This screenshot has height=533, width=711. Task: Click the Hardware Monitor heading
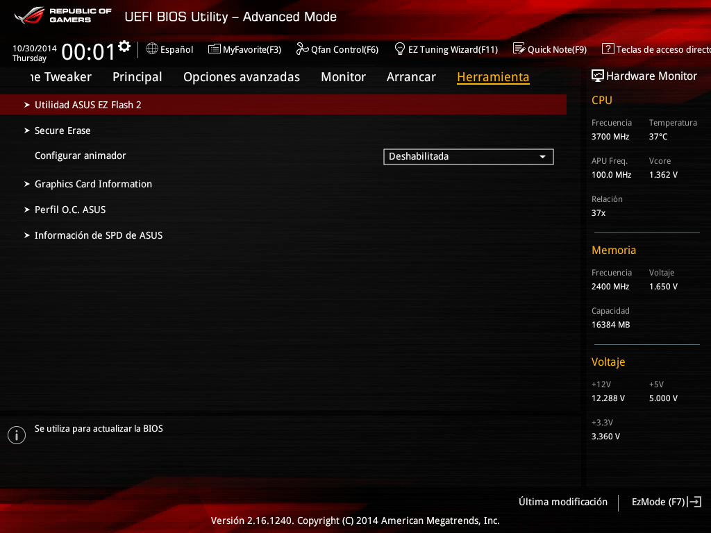[651, 76]
